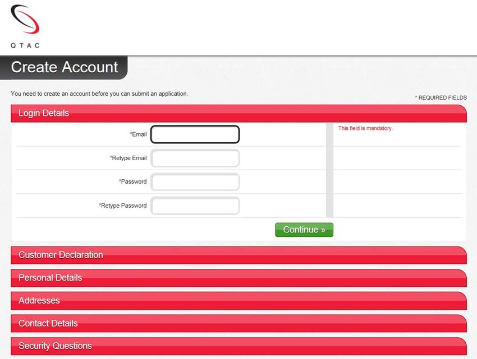Expand the Customer Declaration section
This screenshot has width=477, height=359.
click(239, 255)
